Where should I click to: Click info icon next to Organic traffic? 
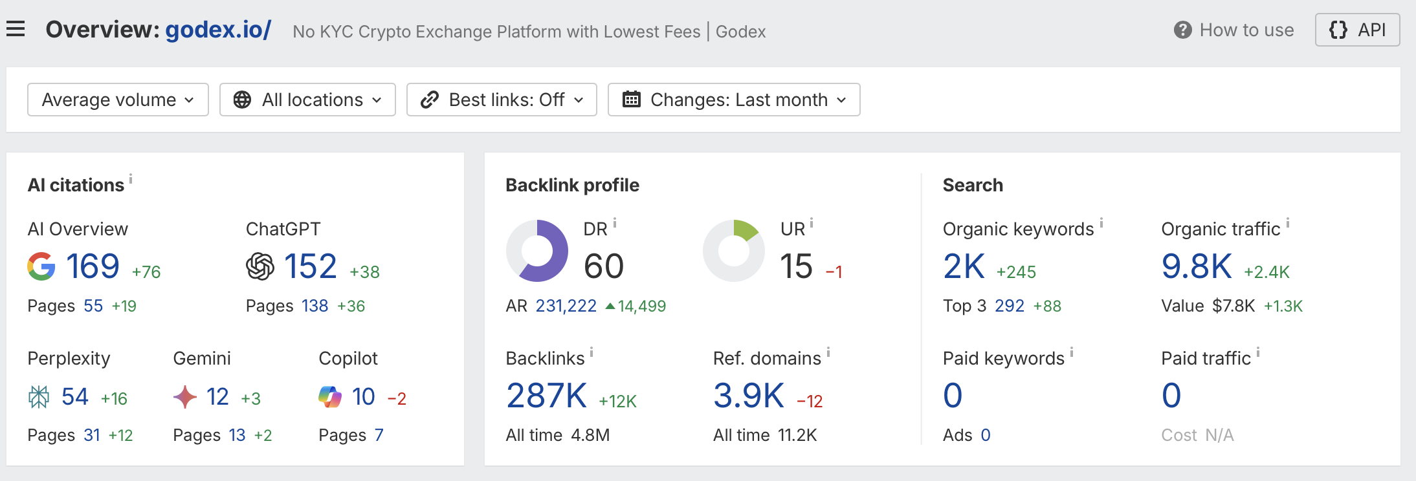[x=1288, y=223]
